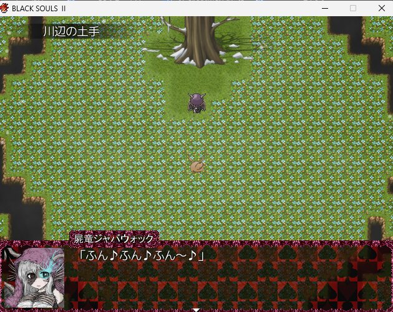Screen dimensions: 393x312
Task: Close the BLACK SOULS II window
Action: point(382,8)
